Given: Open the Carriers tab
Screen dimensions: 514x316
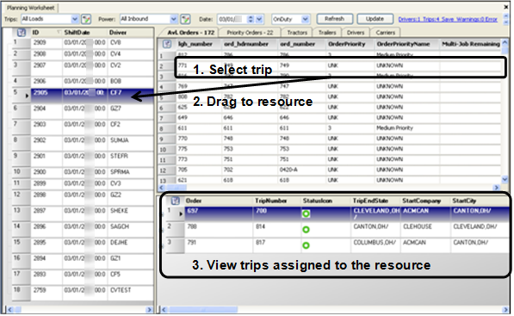Looking at the screenshot, I should pos(386,33).
